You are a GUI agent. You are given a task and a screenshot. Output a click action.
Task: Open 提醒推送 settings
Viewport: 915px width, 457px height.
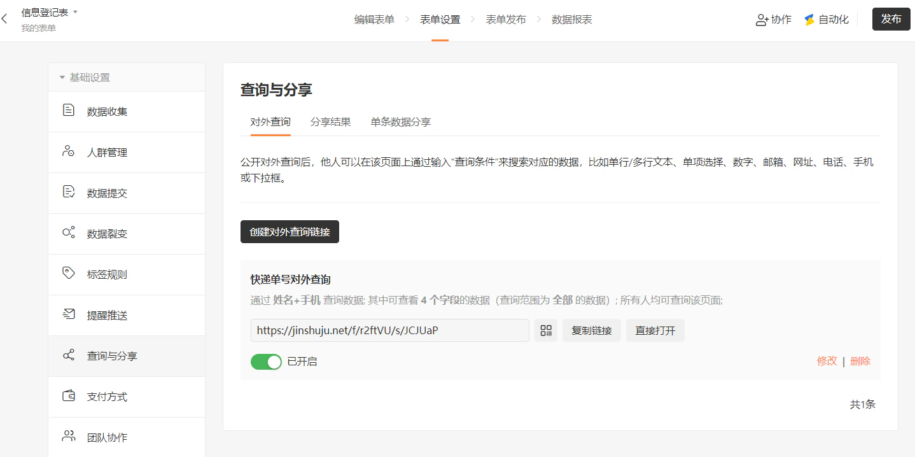click(x=127, y=315)
